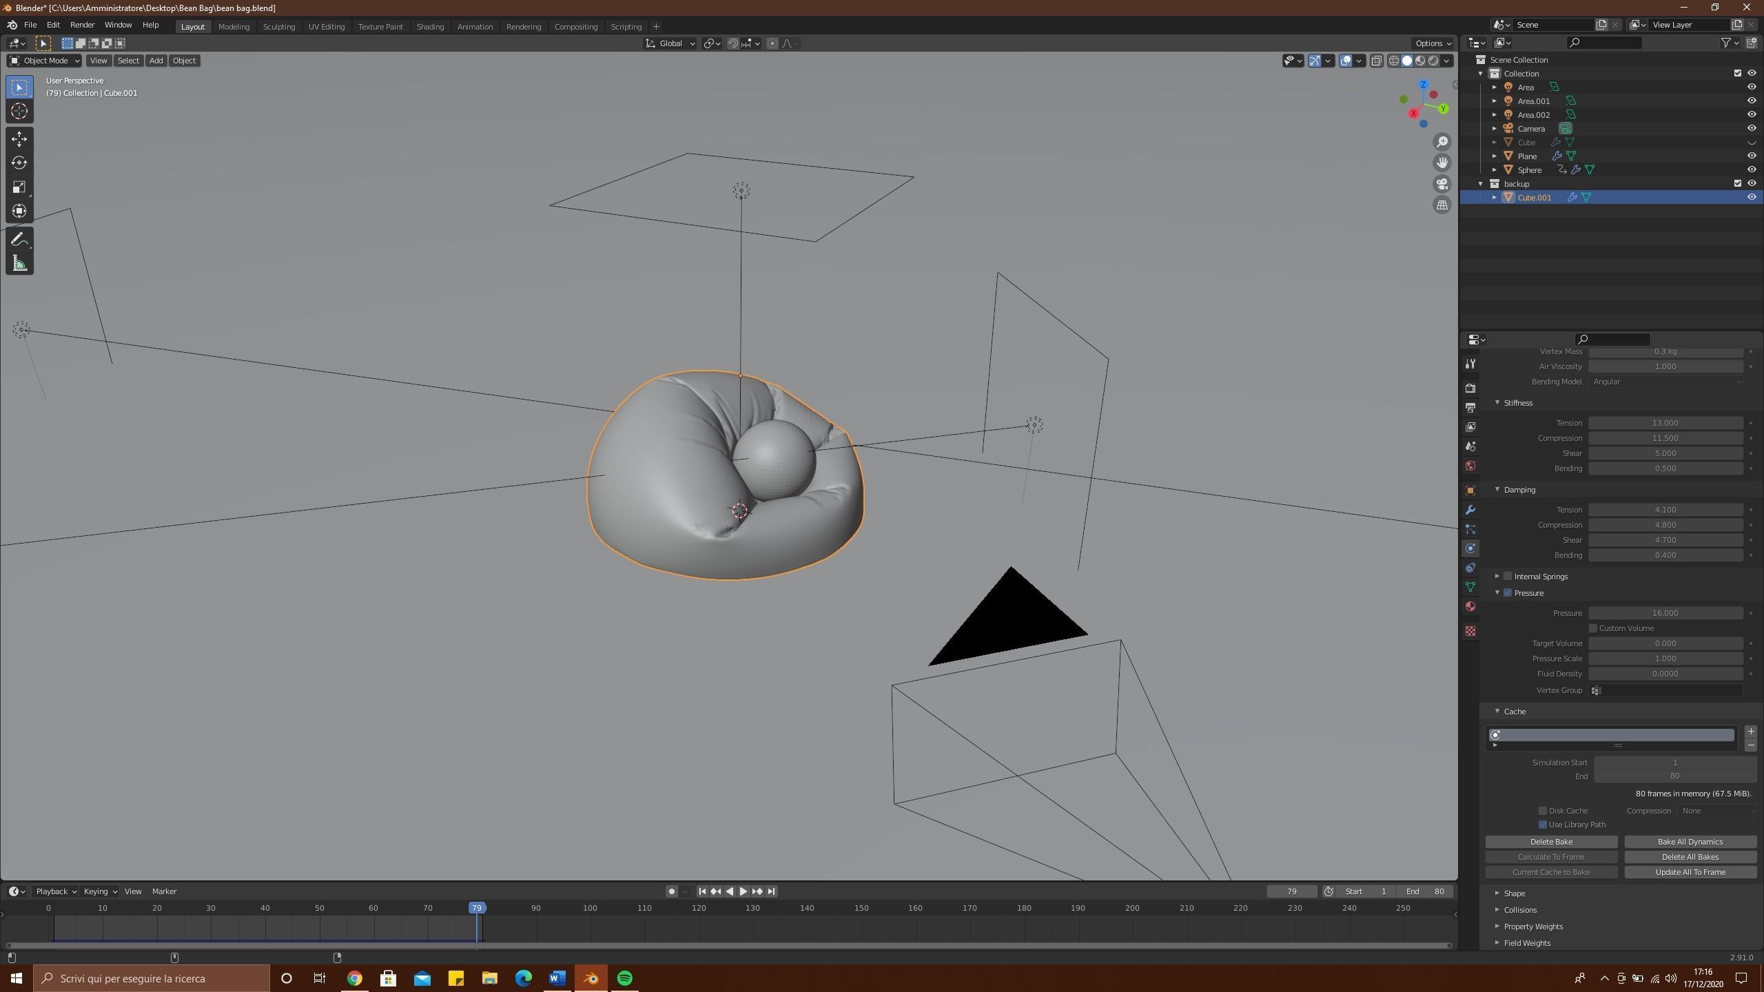Select the Scale tool
The width and height of the screenshot is (1764, 992).
[x=19, y=187]
